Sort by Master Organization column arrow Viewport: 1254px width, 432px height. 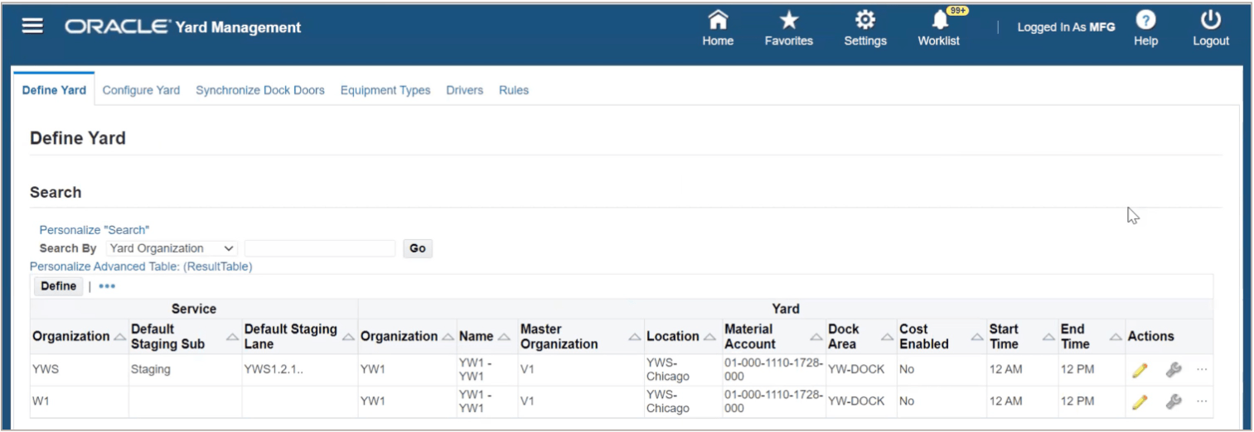pyautogui.click(x=635, y=337)
